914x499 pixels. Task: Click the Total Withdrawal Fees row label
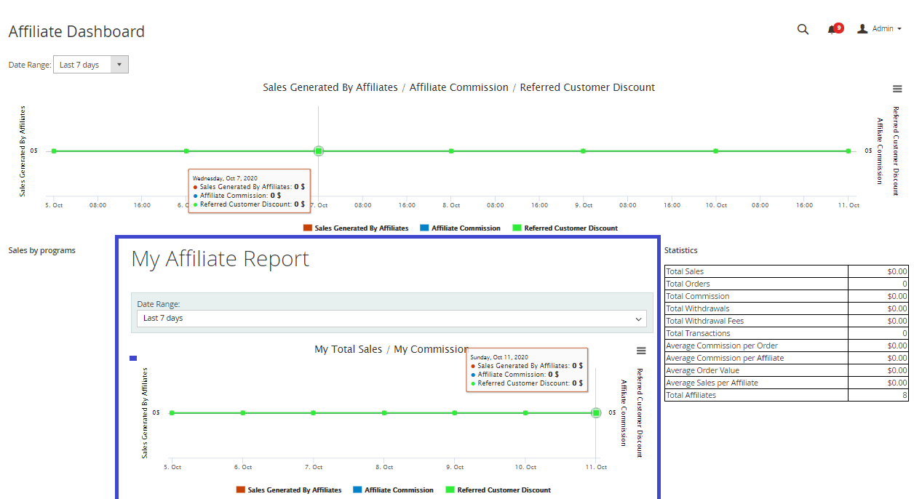point(705,321)
